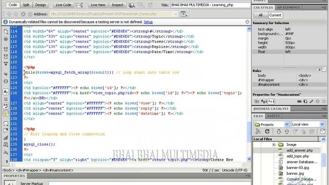Screen dimensions: 329x185
Task: Open CSS Styles panel options menu
Action: [323, 7]
